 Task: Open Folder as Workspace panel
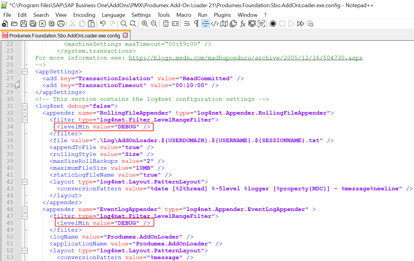click(252, 24)
